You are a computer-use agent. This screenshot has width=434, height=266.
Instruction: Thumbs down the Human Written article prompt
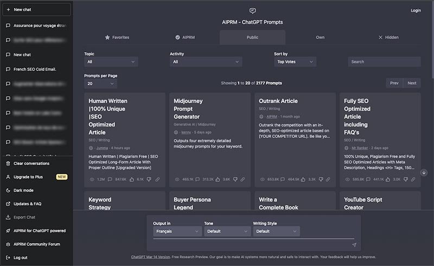click(x=149, y=180)
